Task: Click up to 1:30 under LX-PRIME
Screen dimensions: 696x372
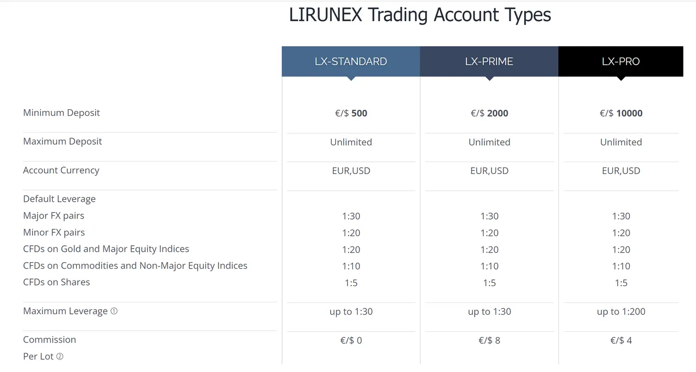Action: 489,312
